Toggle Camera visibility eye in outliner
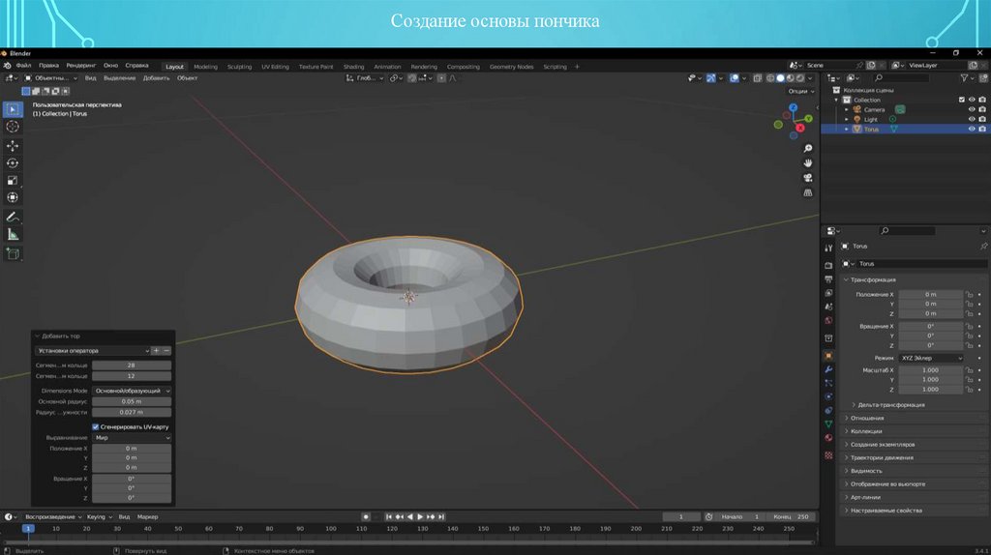The height and width of the screenshot is (555, 991). 972,109
